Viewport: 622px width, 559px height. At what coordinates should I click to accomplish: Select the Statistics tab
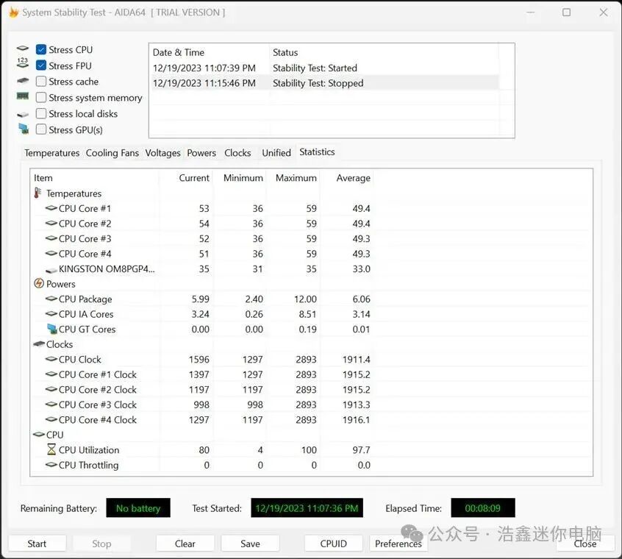tap(317, 152)
